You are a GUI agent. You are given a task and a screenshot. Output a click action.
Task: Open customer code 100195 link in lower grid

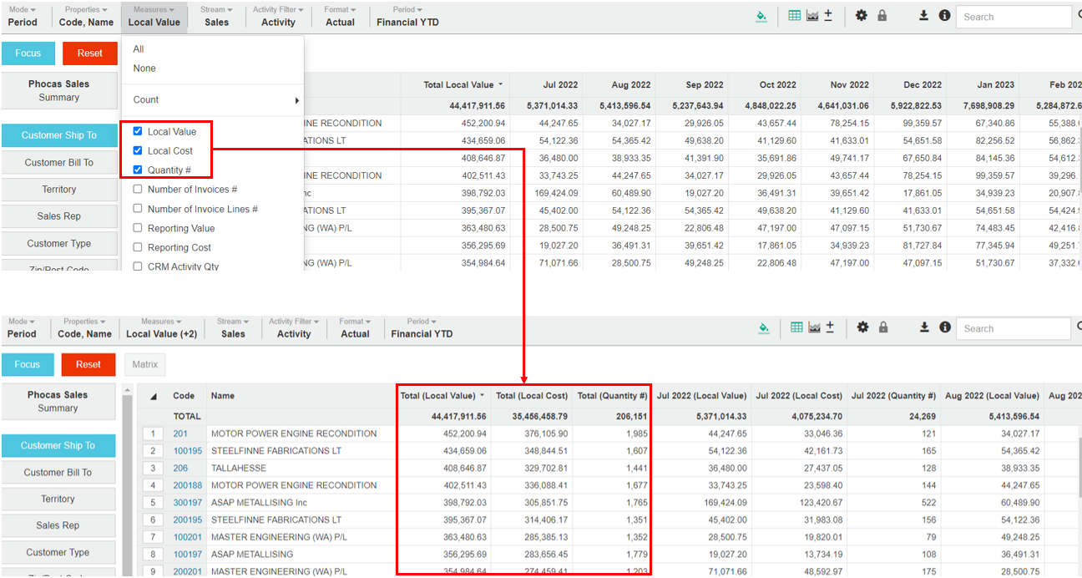[188, 451]
